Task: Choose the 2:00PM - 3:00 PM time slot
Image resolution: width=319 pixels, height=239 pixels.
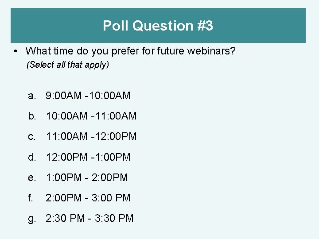Action: pos(88,197)
